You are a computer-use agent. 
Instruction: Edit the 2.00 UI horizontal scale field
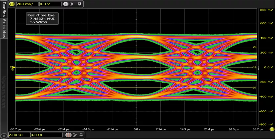[19, 135]
